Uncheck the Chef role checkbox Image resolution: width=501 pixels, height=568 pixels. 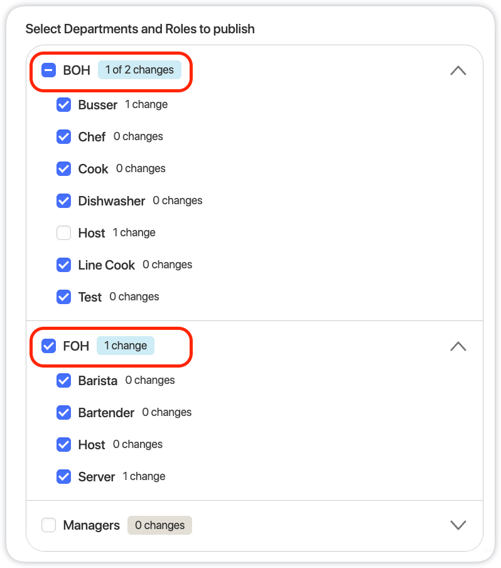click(63, 136)
